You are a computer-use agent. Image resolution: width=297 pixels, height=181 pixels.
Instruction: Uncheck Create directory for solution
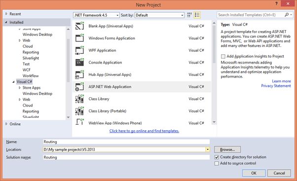click(217, 157)
